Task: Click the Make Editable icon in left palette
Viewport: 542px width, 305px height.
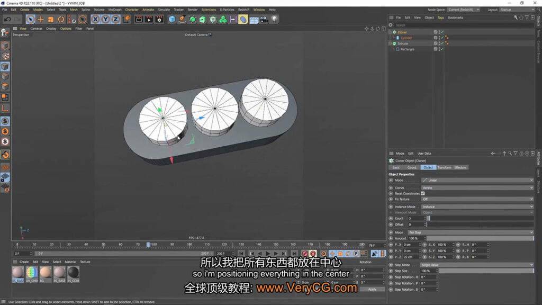Action: click(5, 33)
